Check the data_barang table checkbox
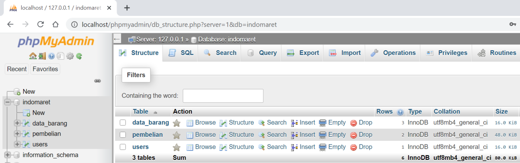 [123, 123]
